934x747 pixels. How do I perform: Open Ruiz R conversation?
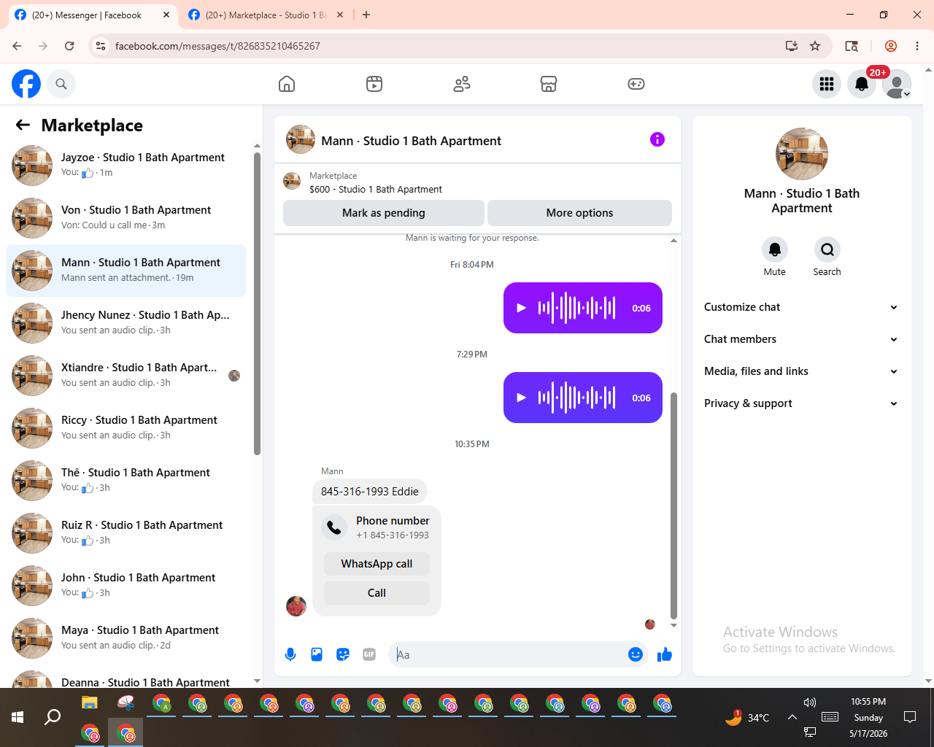click(x=126, y=533)
